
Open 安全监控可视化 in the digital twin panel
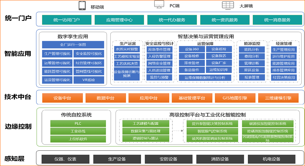point(89,54)
